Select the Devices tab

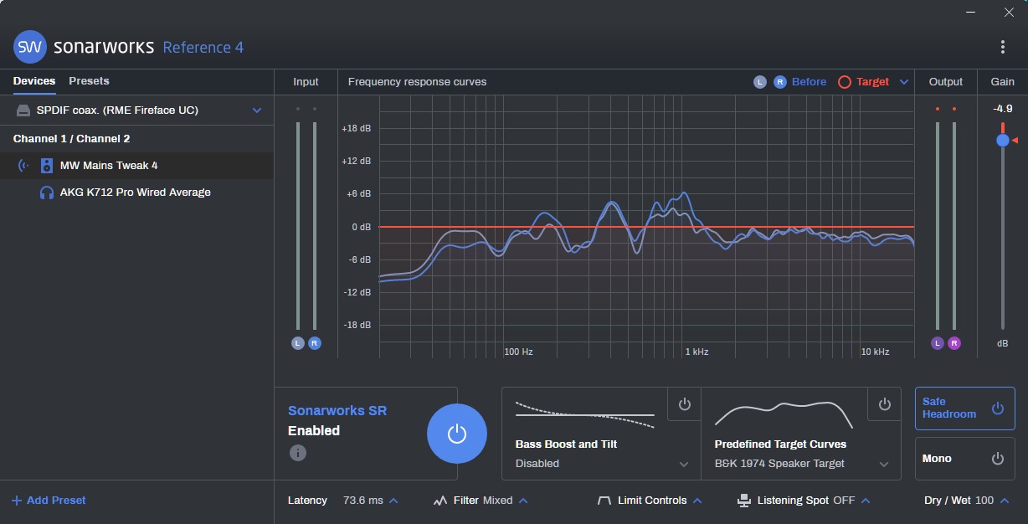click(x=34, y=81)
